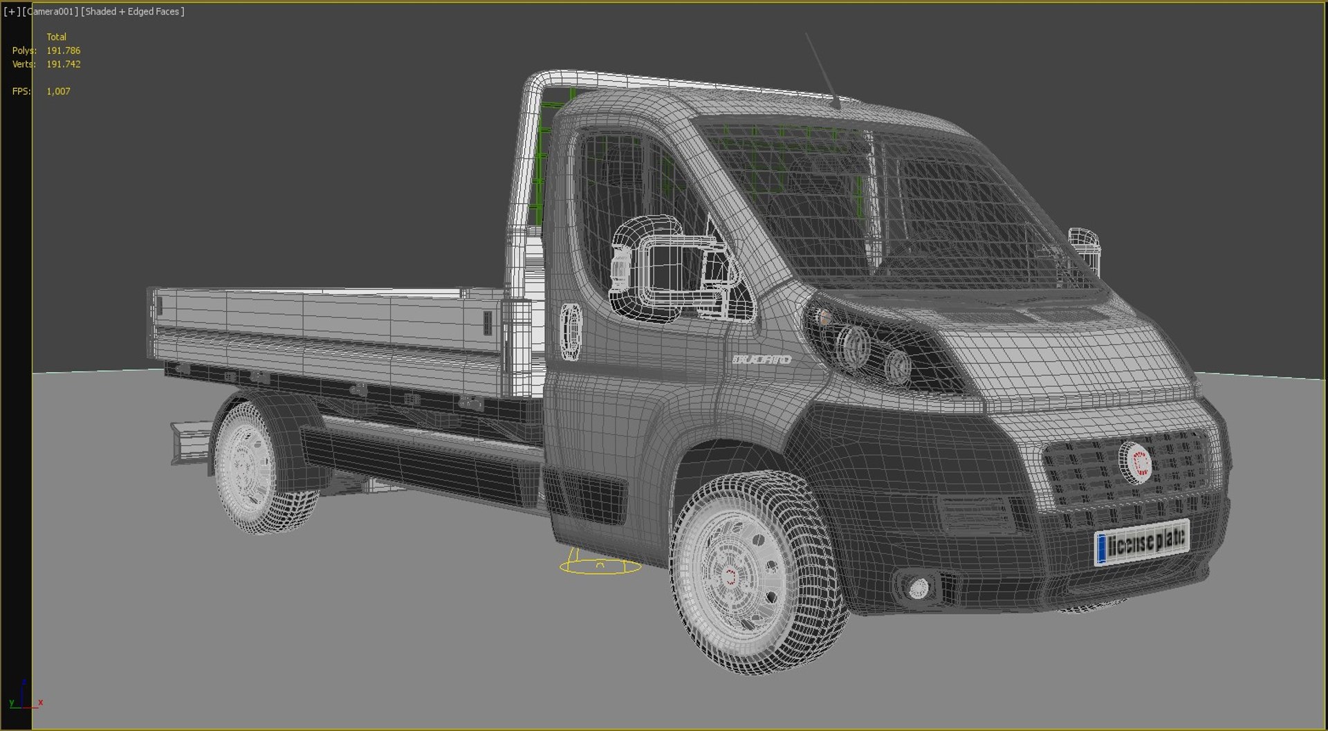The width and height of the screenshot is (1328, 731).
Task: Select the license plate object on the bumper
Action: coord(1142,542)
